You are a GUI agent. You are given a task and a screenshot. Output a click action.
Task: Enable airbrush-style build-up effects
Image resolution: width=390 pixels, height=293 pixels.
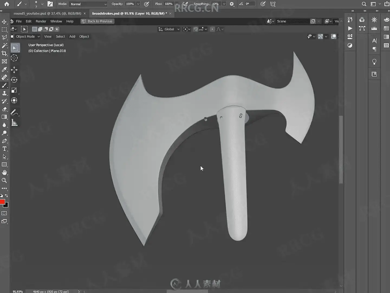[186, 4]
